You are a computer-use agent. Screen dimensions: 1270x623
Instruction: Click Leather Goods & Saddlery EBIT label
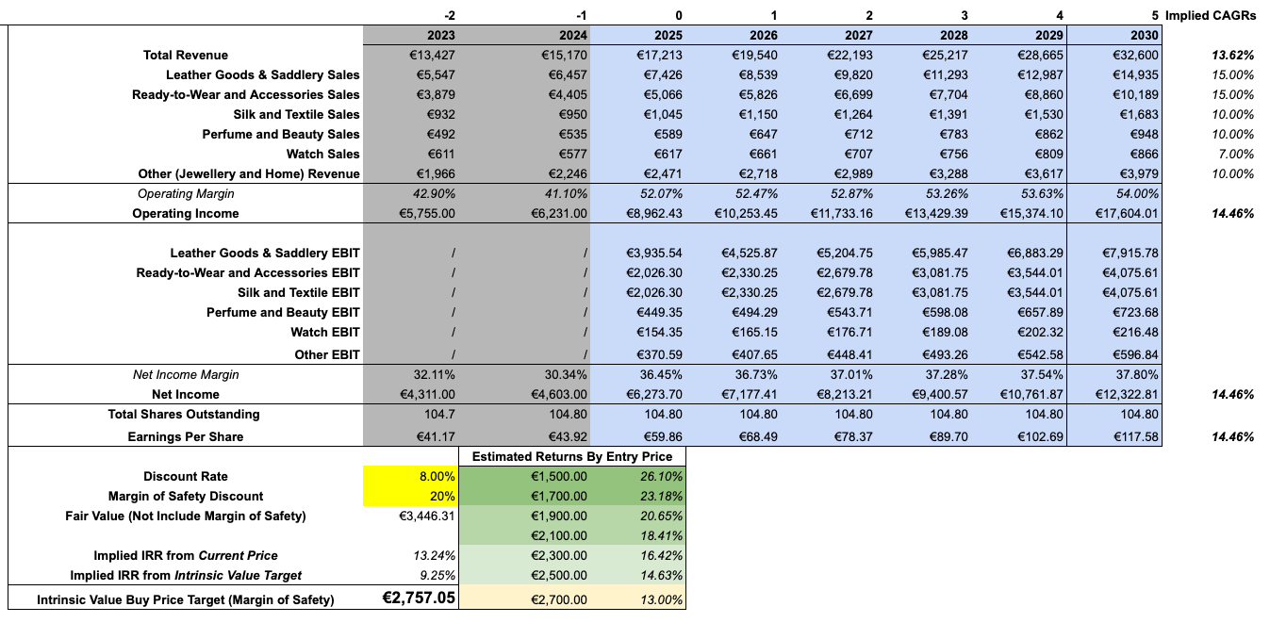(265, 253)
